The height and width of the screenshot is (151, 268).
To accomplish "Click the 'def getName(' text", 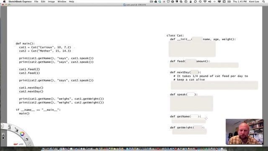I will pos(180,117).
